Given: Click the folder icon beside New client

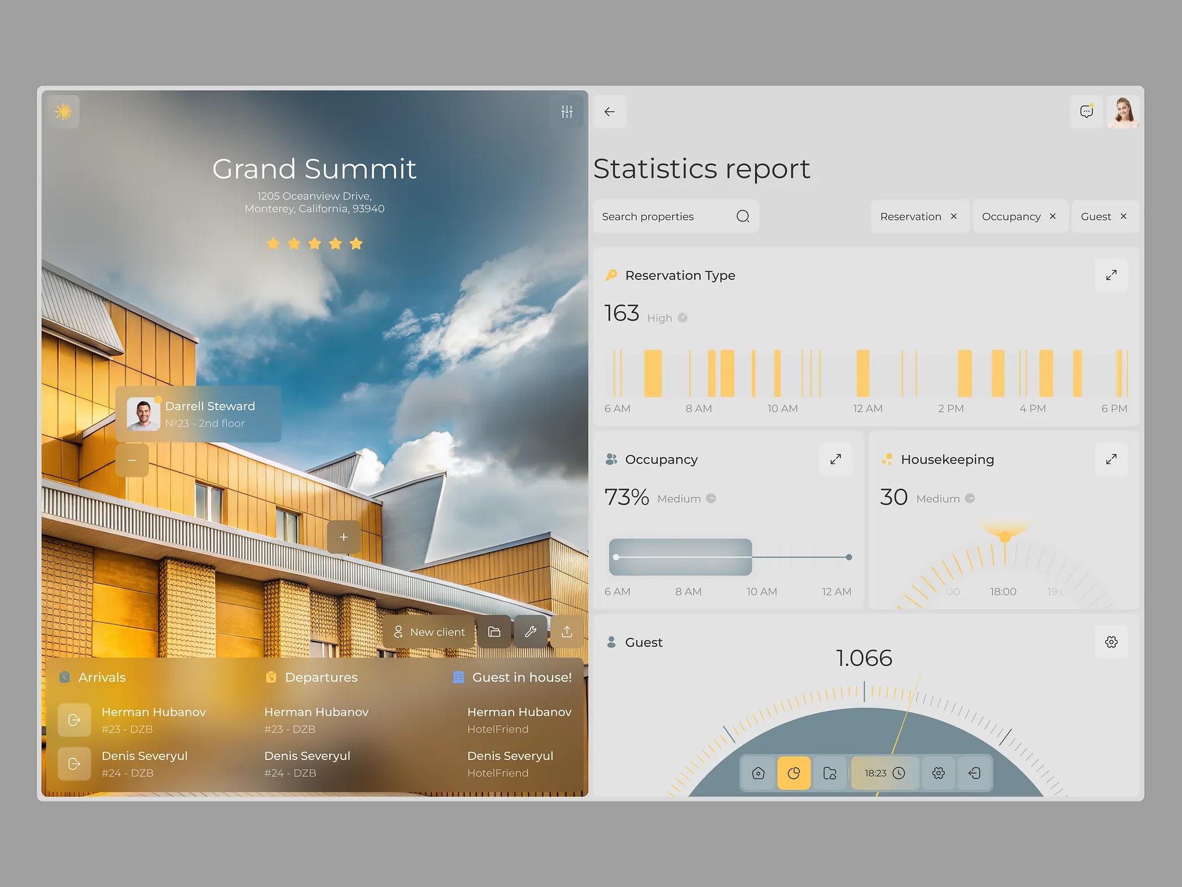Looking at the screenshot, I should (x=494, y=631).
